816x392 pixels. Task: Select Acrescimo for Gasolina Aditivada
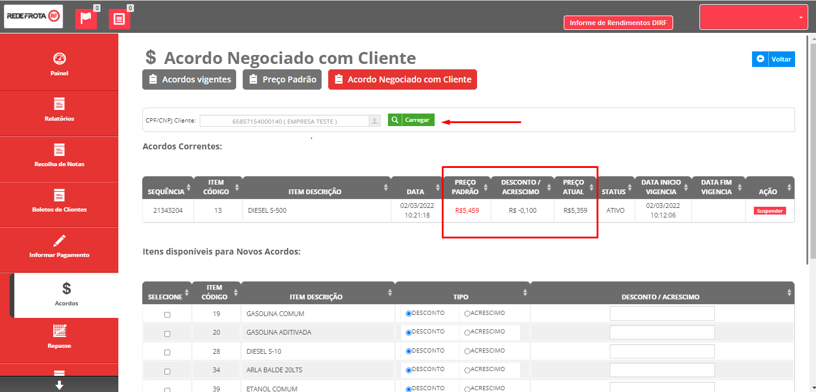click(x=467, y=332)
